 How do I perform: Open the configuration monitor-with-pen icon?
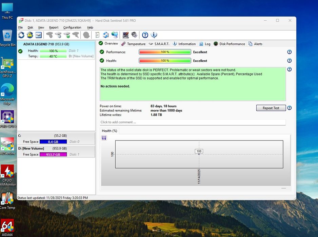[x=125, y=35]
